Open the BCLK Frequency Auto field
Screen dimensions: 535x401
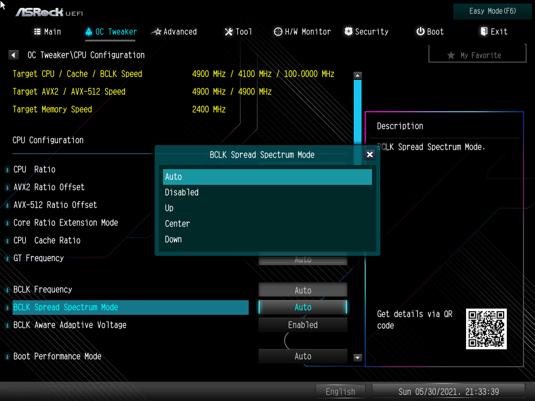point(303,290)
